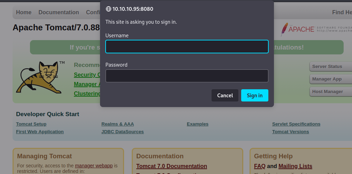Open the Documentation nav item

coord(59,12)
